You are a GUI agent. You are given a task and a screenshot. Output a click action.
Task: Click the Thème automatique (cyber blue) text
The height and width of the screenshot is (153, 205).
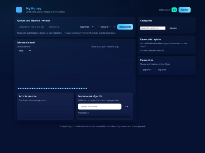[x=155, y=64]
